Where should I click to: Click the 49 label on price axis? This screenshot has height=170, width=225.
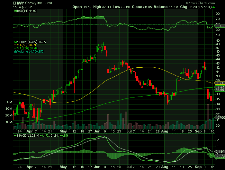(218, 41)
